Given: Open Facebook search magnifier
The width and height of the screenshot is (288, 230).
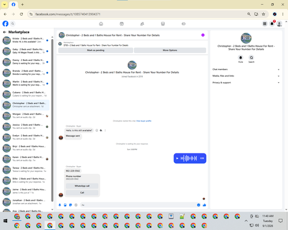Looking at the screenshot, I should coord(13,24).
